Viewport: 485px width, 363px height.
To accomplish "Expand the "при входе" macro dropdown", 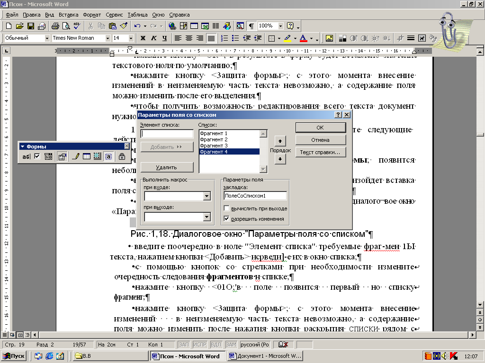I will [207, 196].
